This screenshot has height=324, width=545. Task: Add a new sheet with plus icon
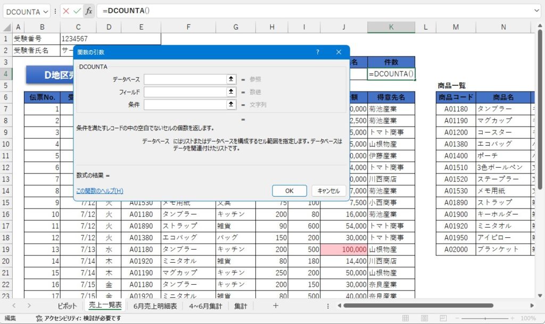coord(275,305)
